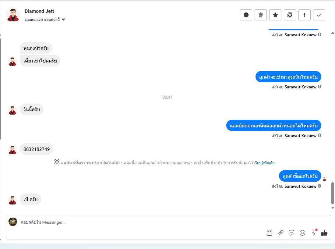Attach a file with the paperclip icon
Screen dimensions: 335x249
pyautogui.click(x=280, y=233)
